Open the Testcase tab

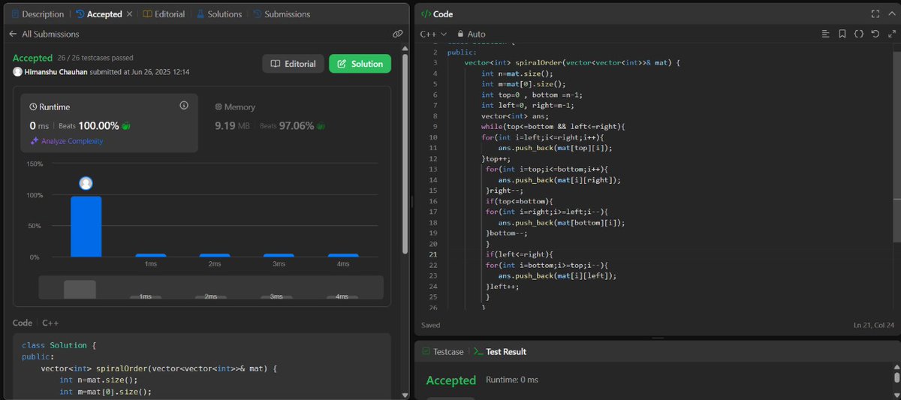tap(442, 351)
